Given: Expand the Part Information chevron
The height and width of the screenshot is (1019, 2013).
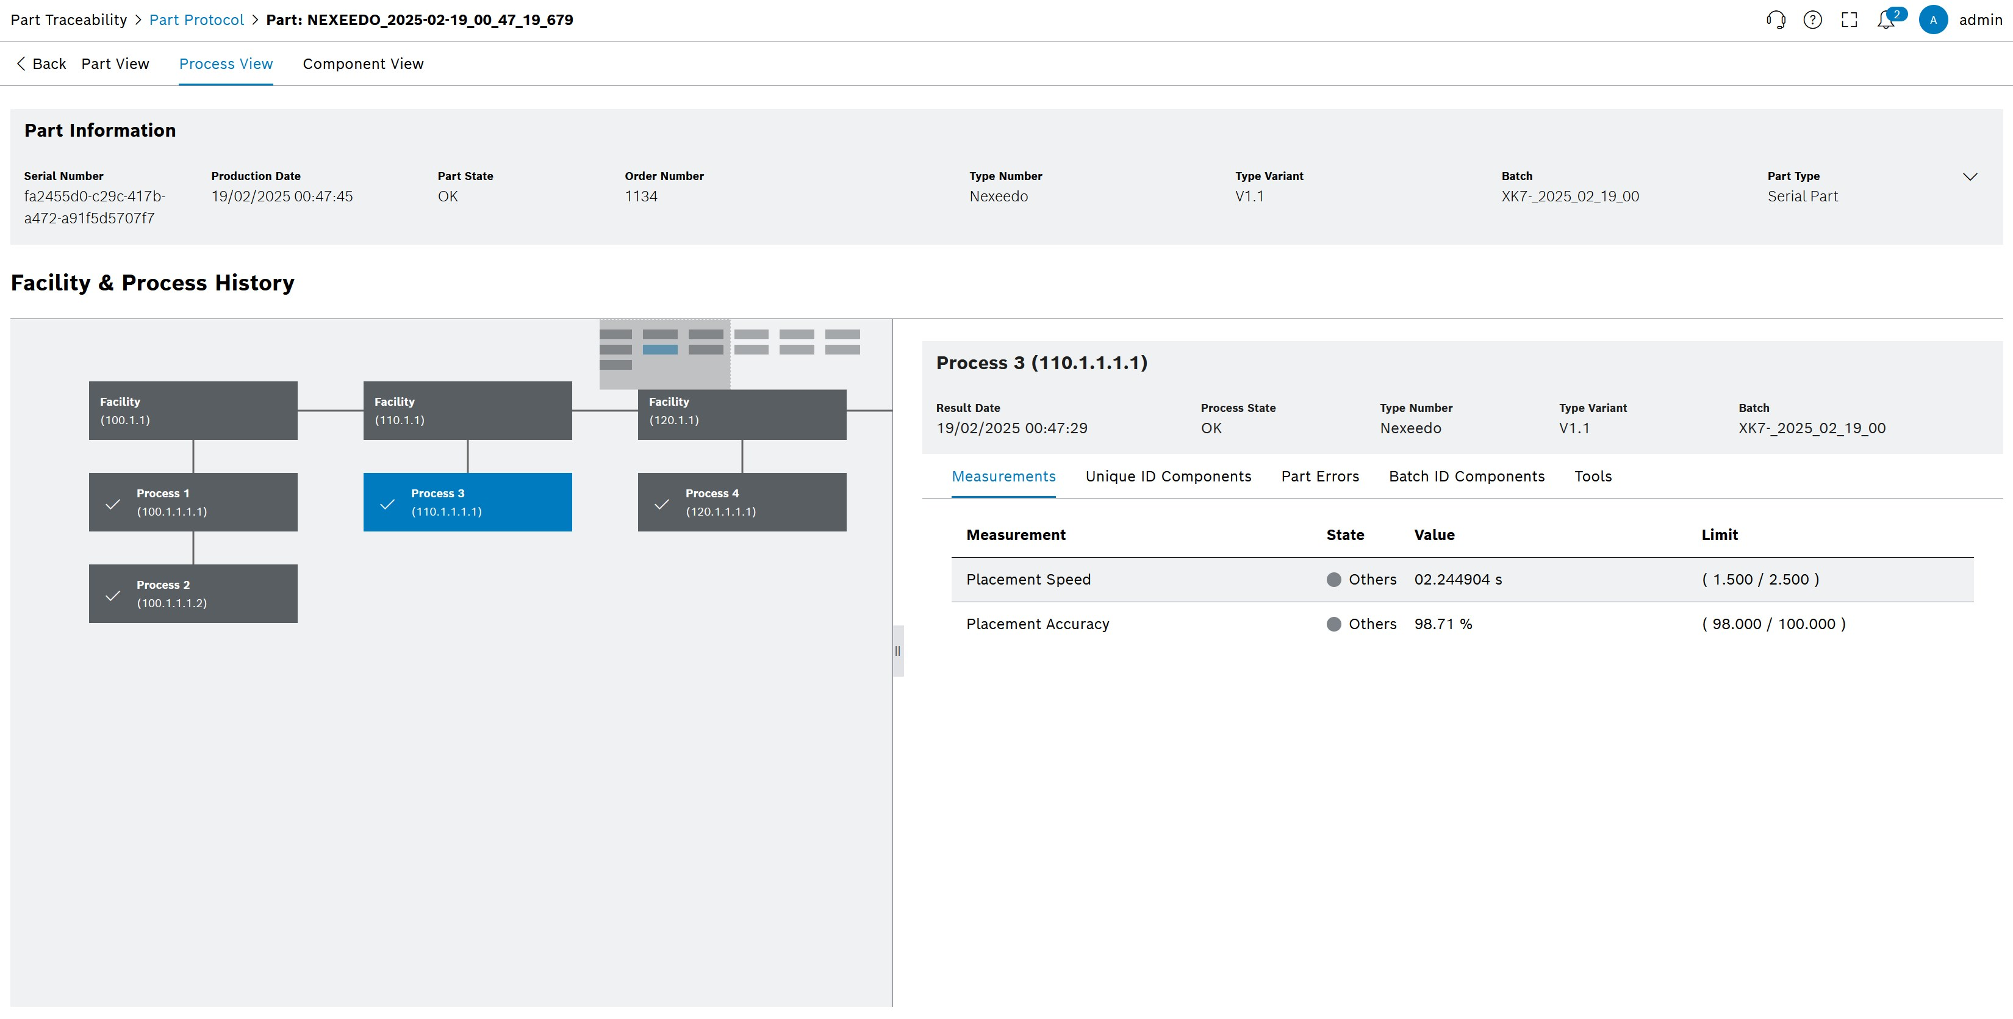Looking at the screenshot, I should 1970,176.
